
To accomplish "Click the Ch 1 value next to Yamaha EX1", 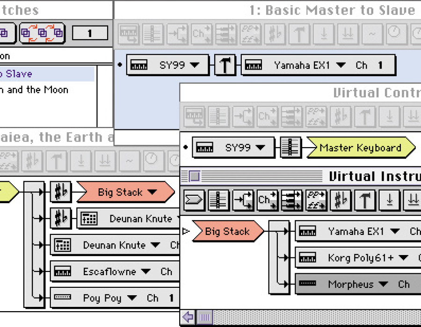I will [x=380, y=65].
